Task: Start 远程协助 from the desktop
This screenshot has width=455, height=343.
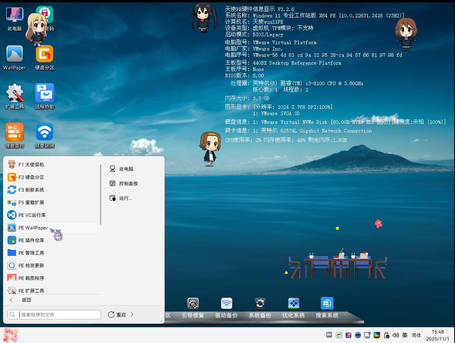Action: [x=45, y=93]
